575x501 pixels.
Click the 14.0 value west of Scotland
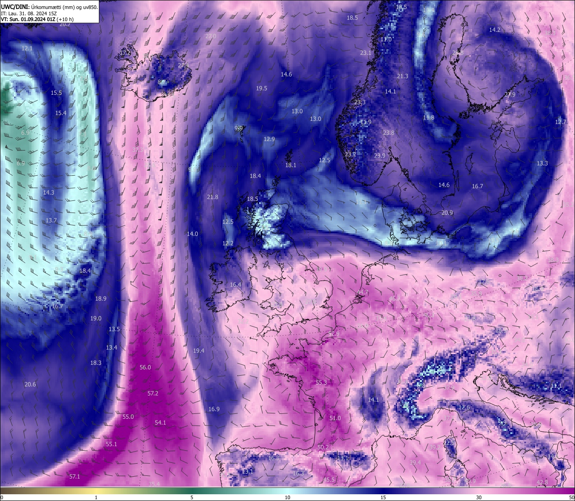tap(192, 234)
